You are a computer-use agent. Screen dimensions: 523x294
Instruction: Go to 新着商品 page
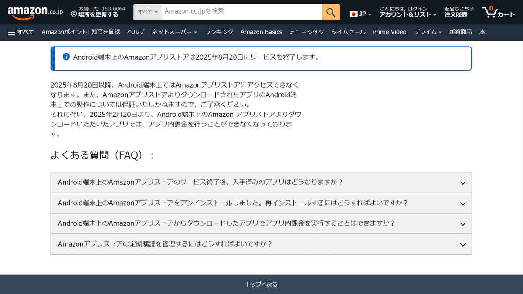(x=461, y=32)
